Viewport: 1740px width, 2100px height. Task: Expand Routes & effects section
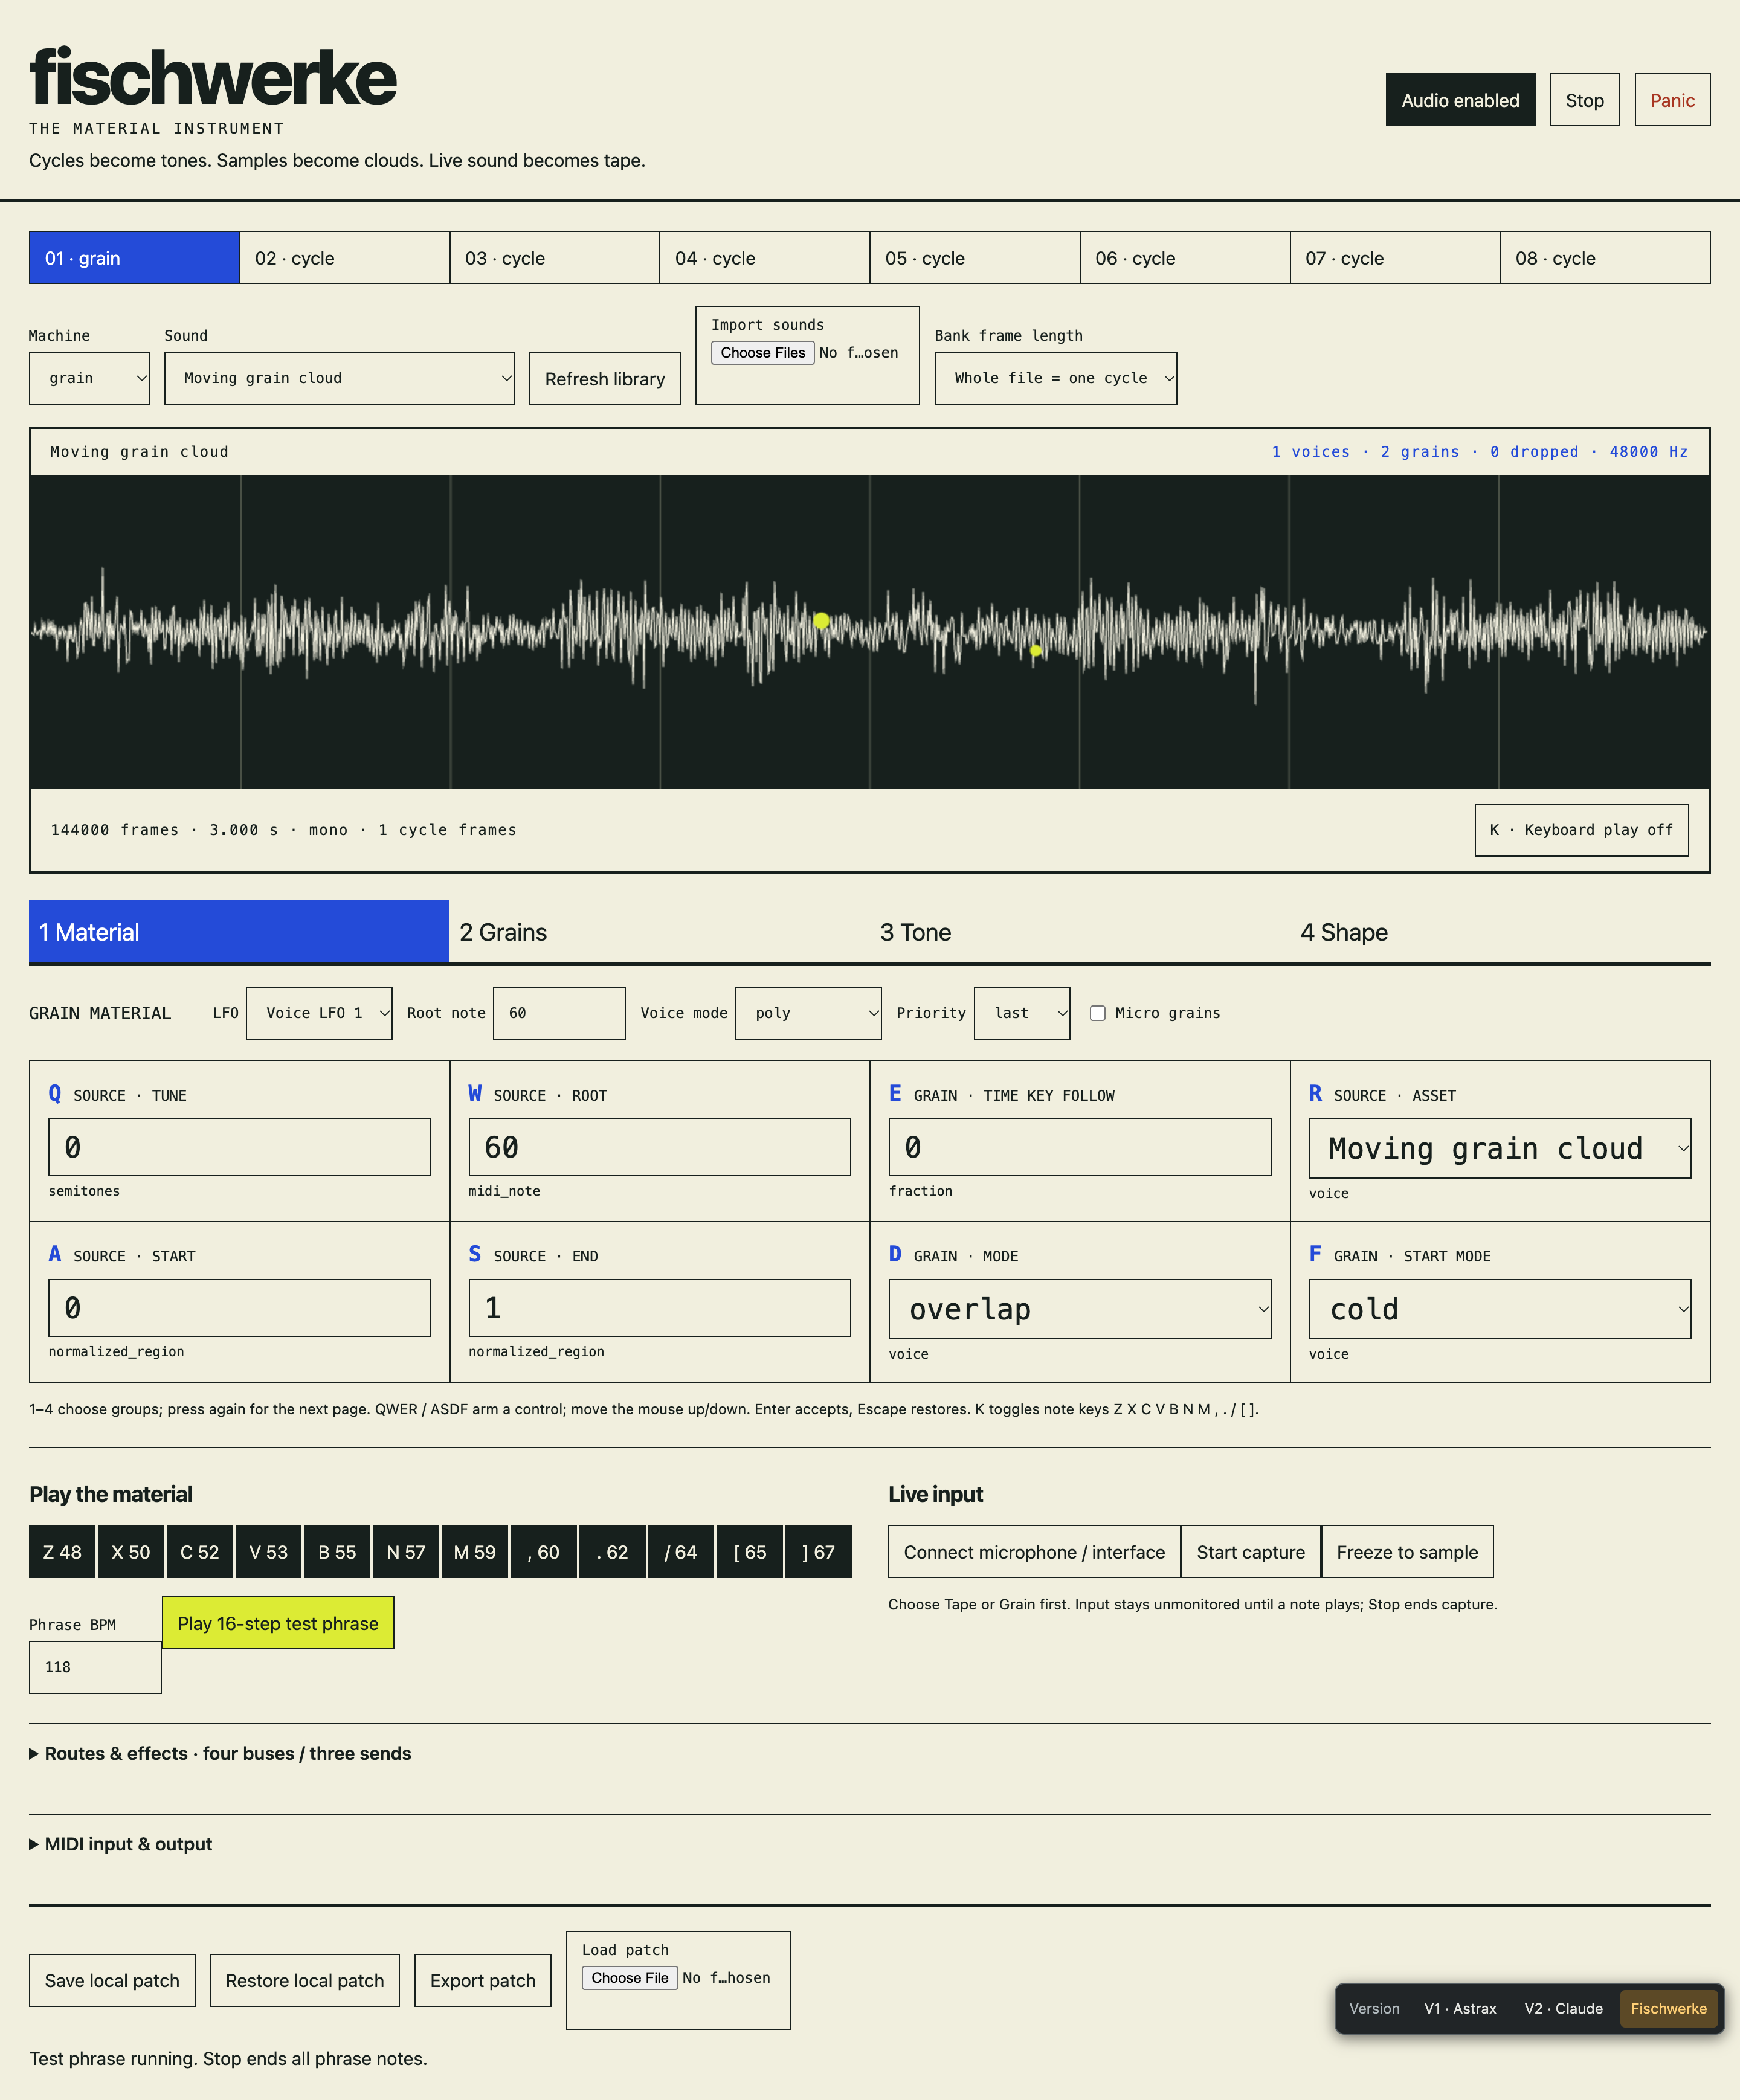[220, 1754]
